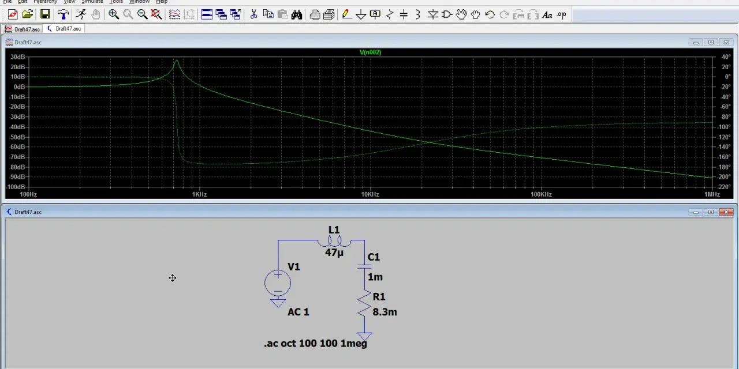This screenshot has height=369, width=739.
Task: Click the Run simulation icon
Action: click(x=81, y=14)
